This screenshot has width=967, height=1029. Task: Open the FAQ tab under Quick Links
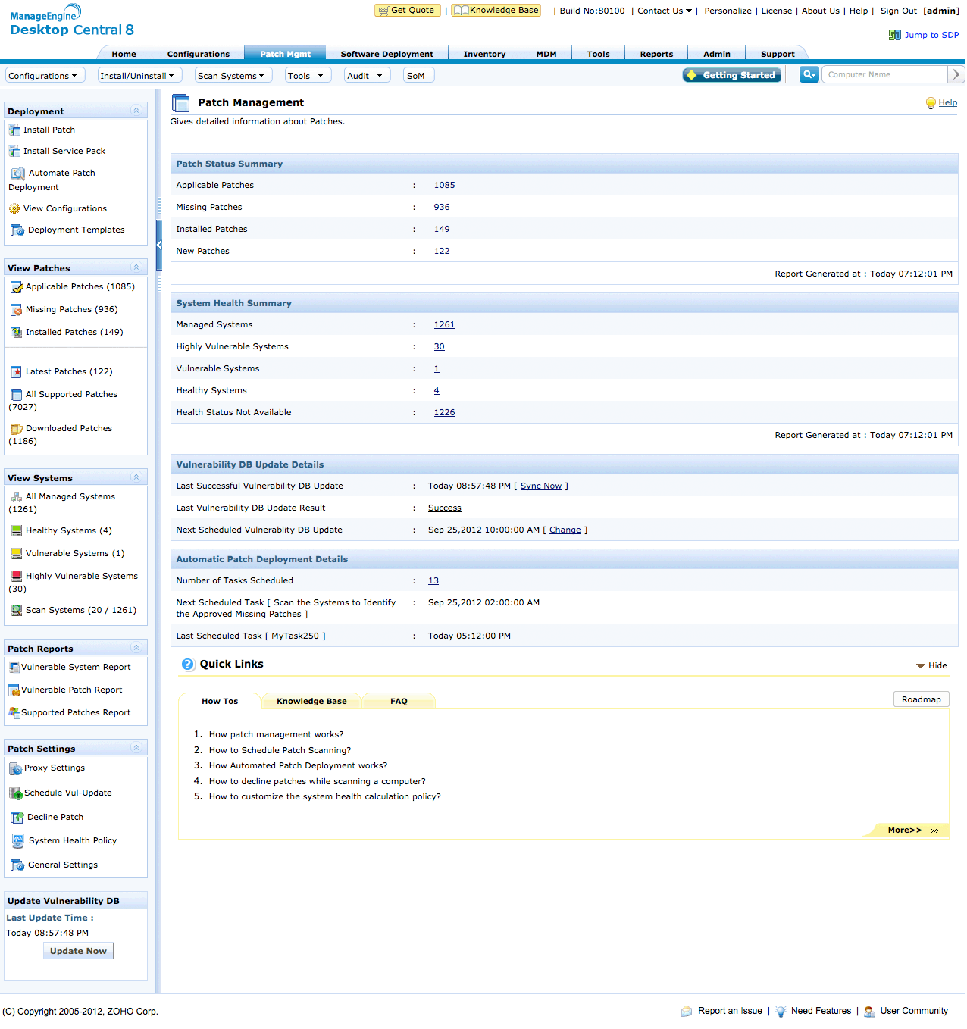click(399, 701)
